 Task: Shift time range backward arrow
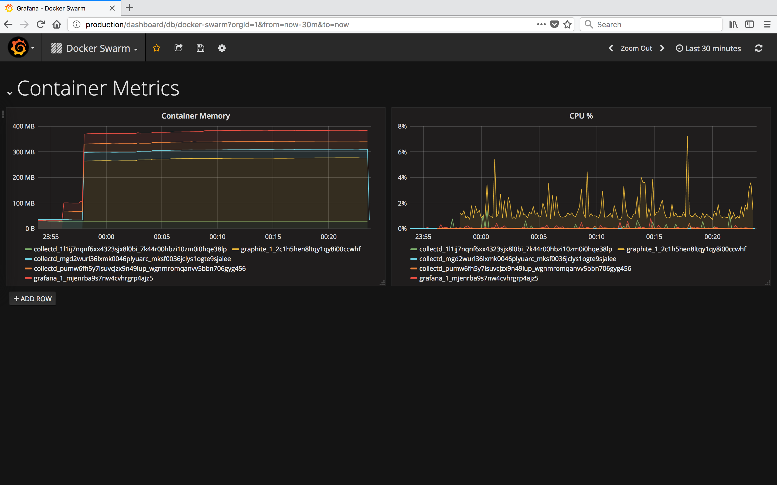pyautogui.click(x=611, y=48)
